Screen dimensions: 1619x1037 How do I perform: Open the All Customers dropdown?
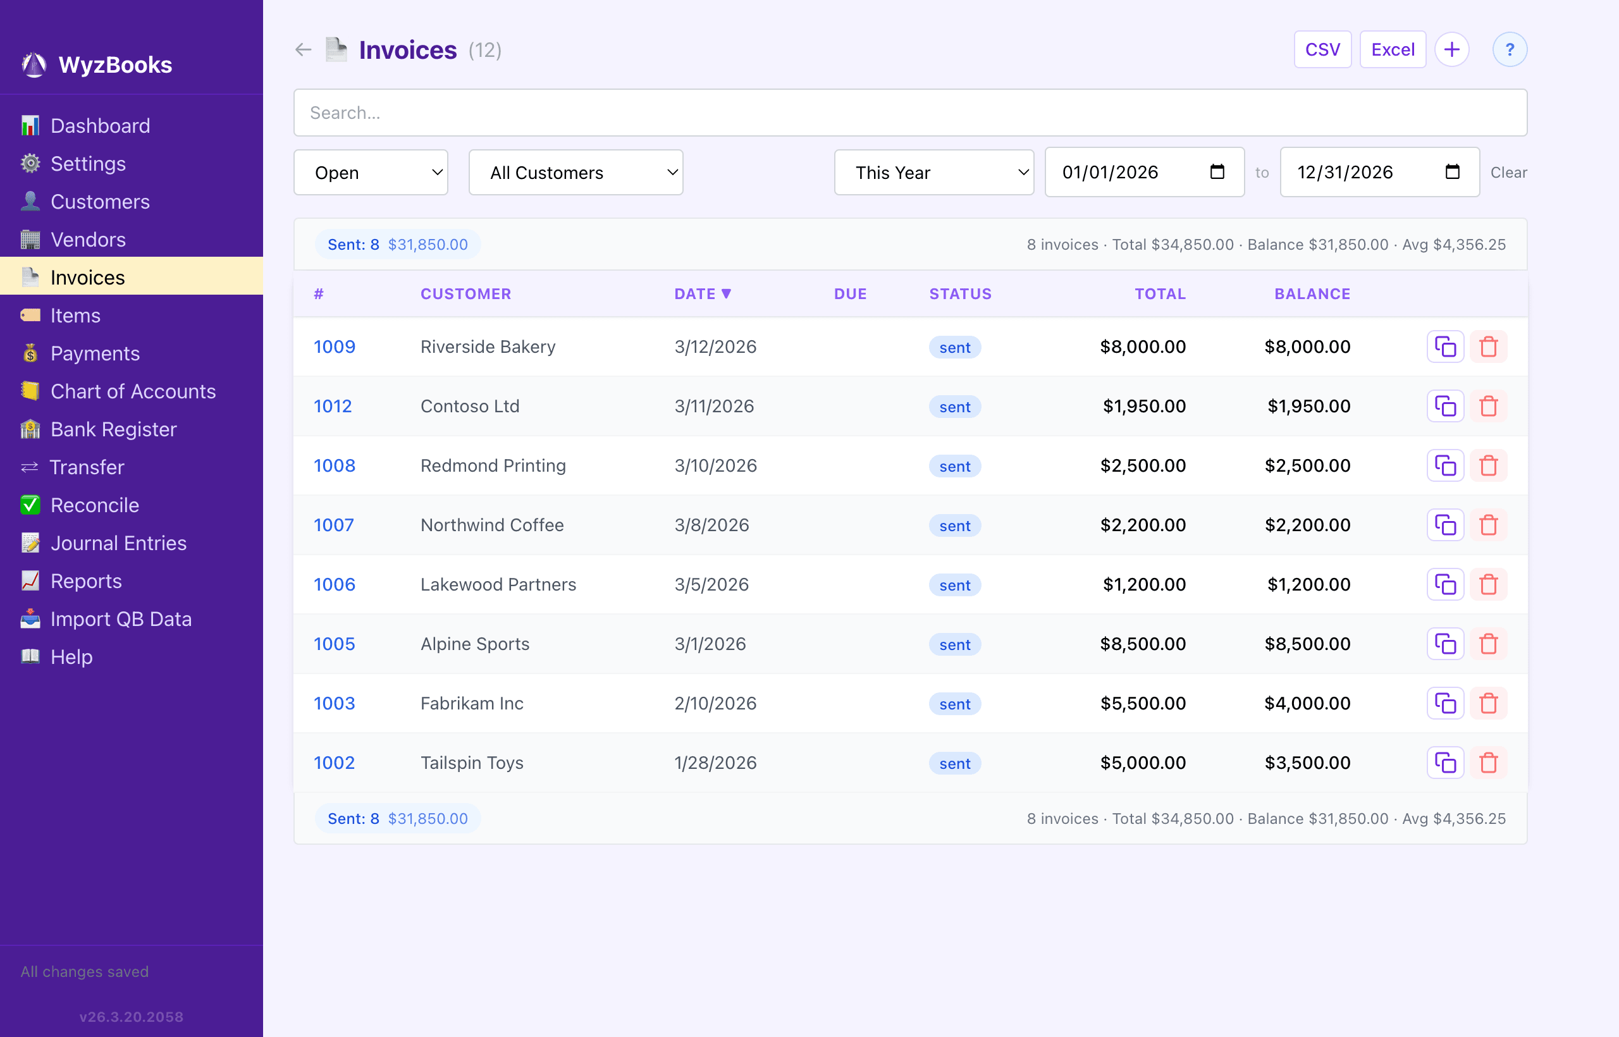tap(575, 172)
